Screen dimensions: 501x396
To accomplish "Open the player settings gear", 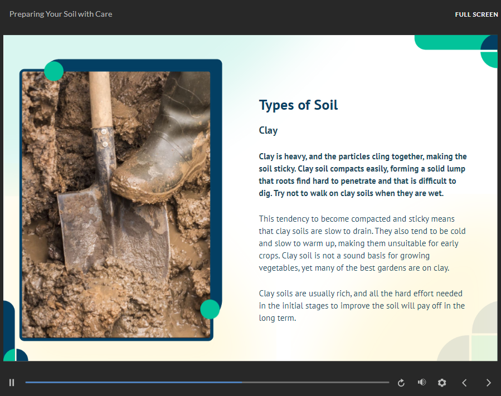I will 442,383.
